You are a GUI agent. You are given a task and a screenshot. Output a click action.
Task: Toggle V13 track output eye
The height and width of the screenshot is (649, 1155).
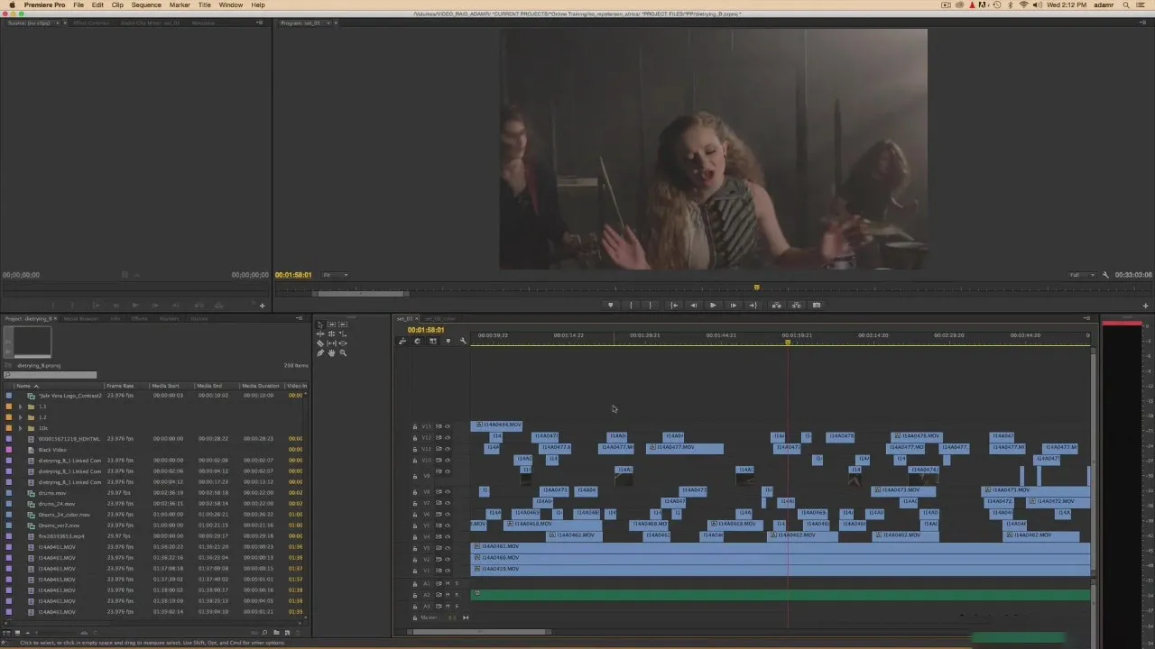(x=447, y=425)
